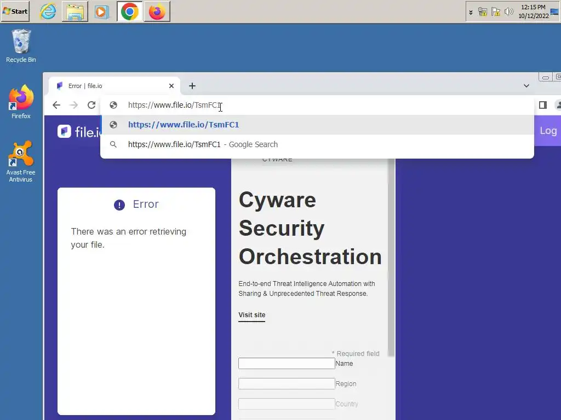Screen dimensions: 561x420
Task: Reload the current page
Action: click(x=91, y=105)
